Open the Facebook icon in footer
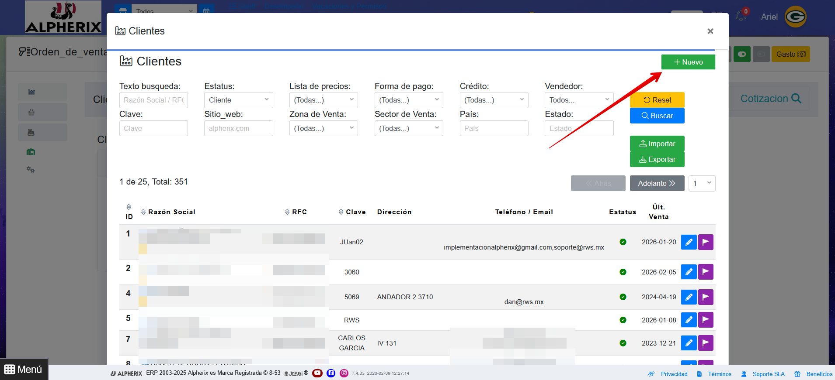Screen dimensions: 835x380 click(331, 373)
